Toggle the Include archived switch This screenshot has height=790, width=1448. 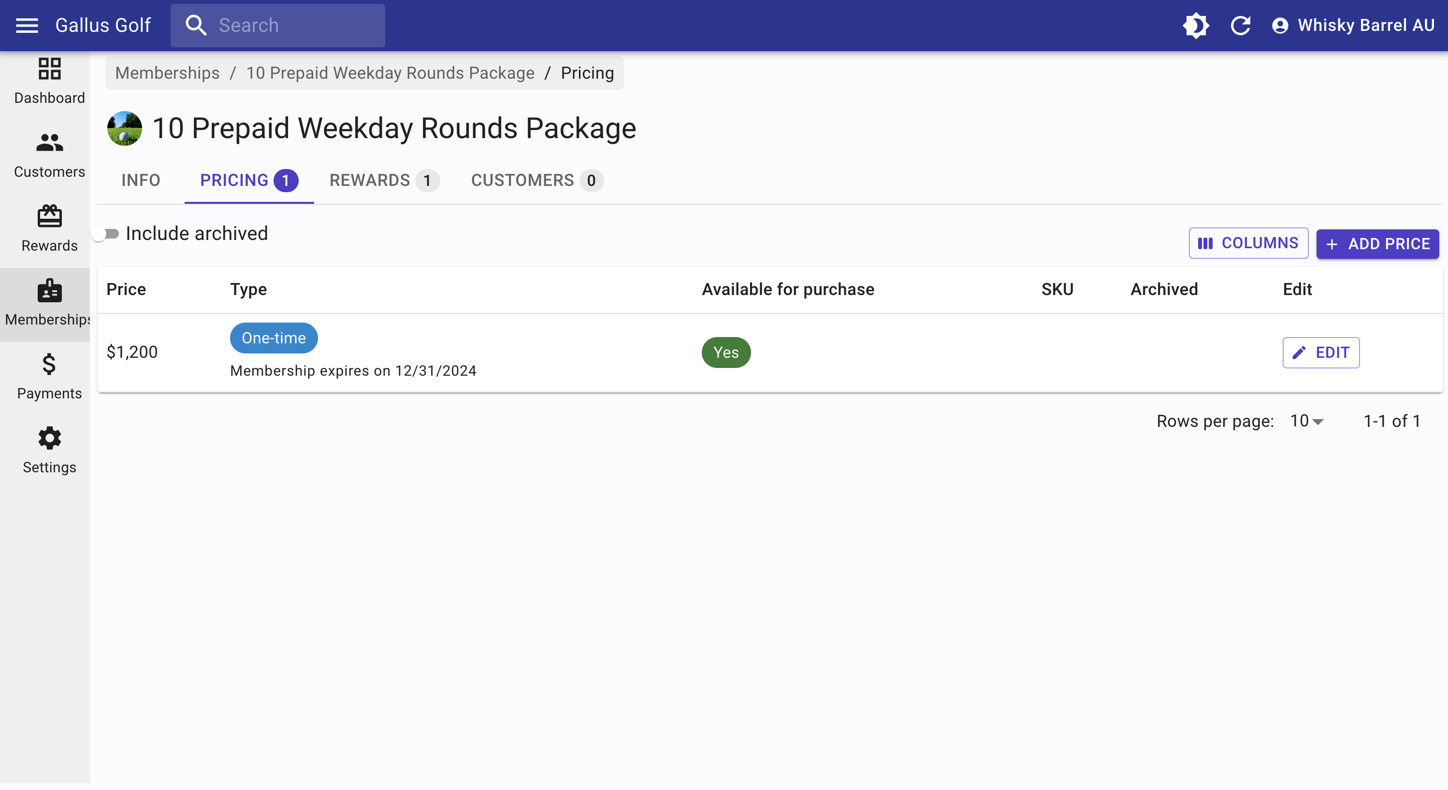tap(106, 234)
